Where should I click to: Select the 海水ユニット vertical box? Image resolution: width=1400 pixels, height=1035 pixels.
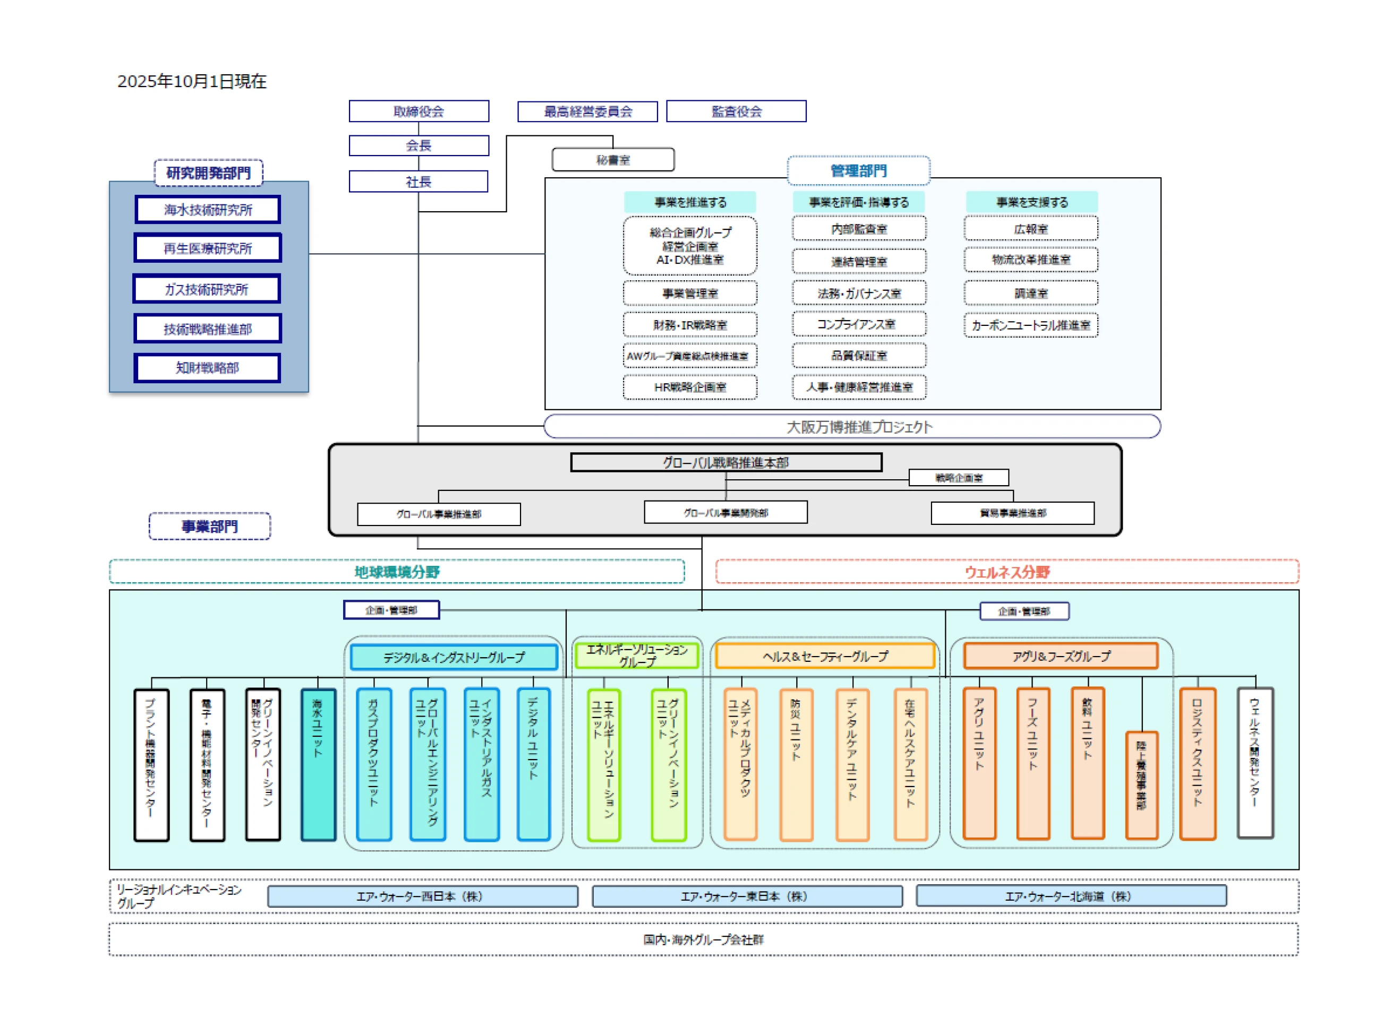pos(318,763)
